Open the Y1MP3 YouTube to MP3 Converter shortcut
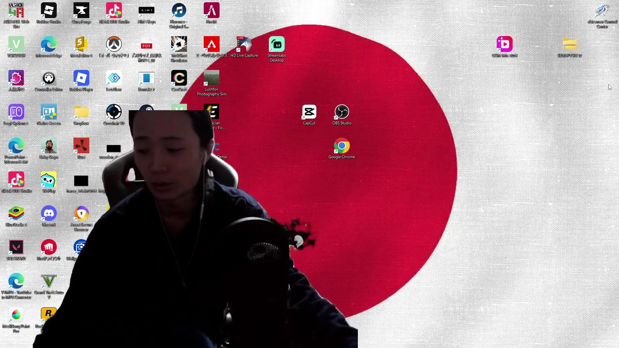619x348 pixels. pos(16,281)
